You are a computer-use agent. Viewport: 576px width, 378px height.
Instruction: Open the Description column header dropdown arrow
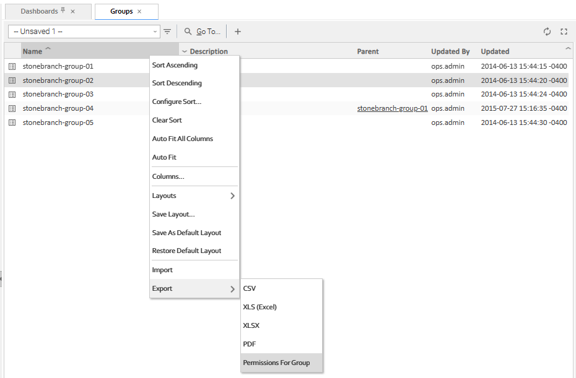pyautogui.click(x=184, y=51)
